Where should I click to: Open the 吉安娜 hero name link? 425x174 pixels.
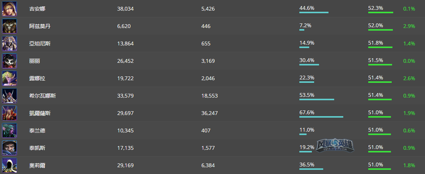37,9
